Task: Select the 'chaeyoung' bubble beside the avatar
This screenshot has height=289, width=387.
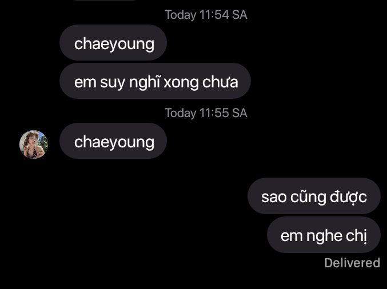Action: click(113, 141)
